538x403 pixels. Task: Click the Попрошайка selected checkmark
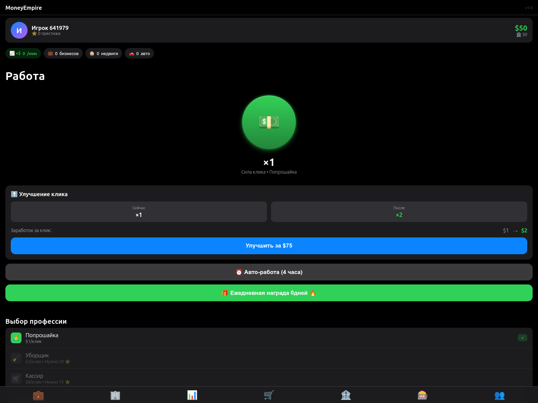523,338
